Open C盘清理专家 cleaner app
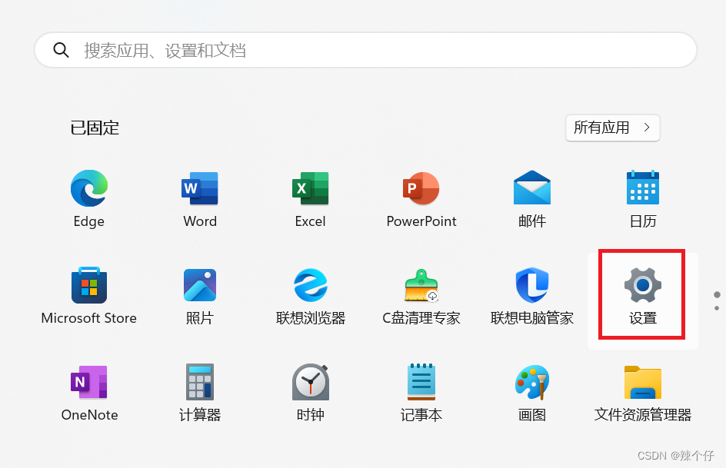The image size is (726, 468). pos(421,296)
